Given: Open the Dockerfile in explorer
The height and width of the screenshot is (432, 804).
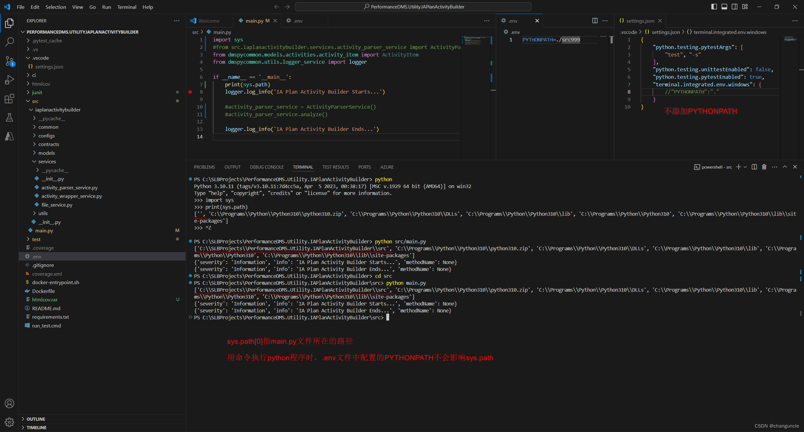Looking at the screenshot, I should coord(43,291).
